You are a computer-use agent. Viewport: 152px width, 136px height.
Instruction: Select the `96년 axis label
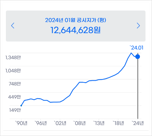(41, 123)
